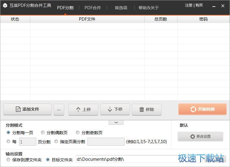Click the PDF文件 column header
The image size is (230, 167).
point(87,19)
